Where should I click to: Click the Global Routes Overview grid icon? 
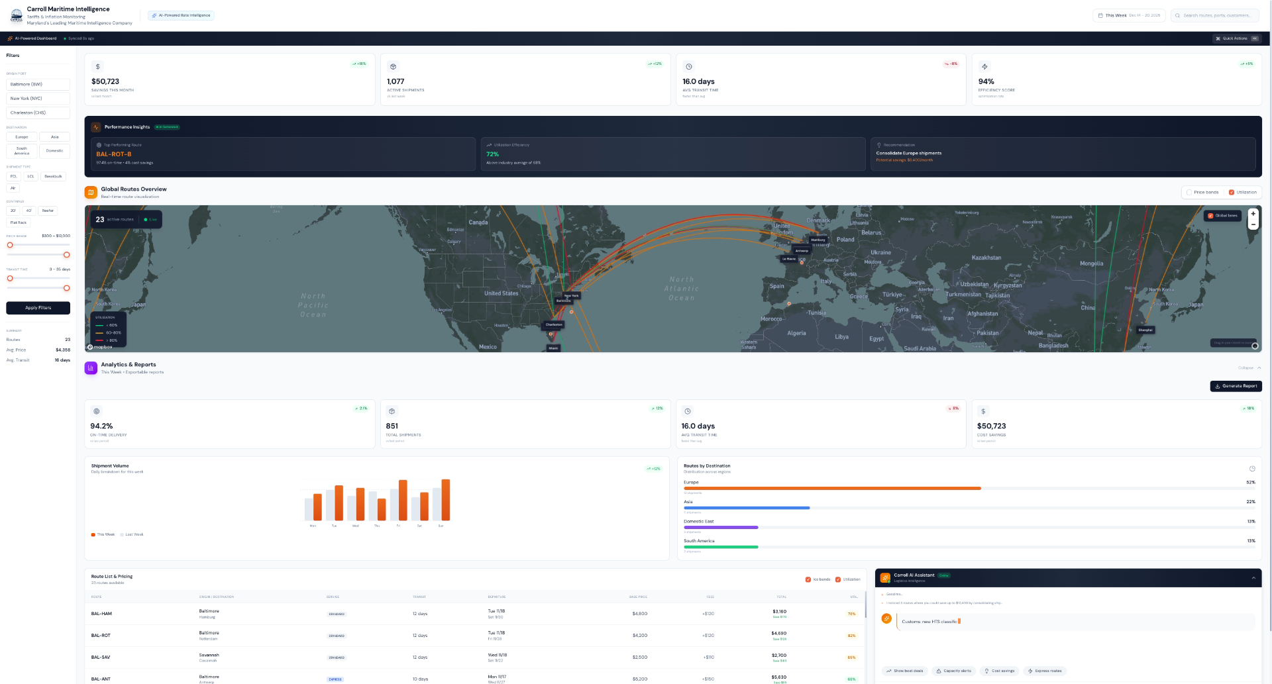91,192
